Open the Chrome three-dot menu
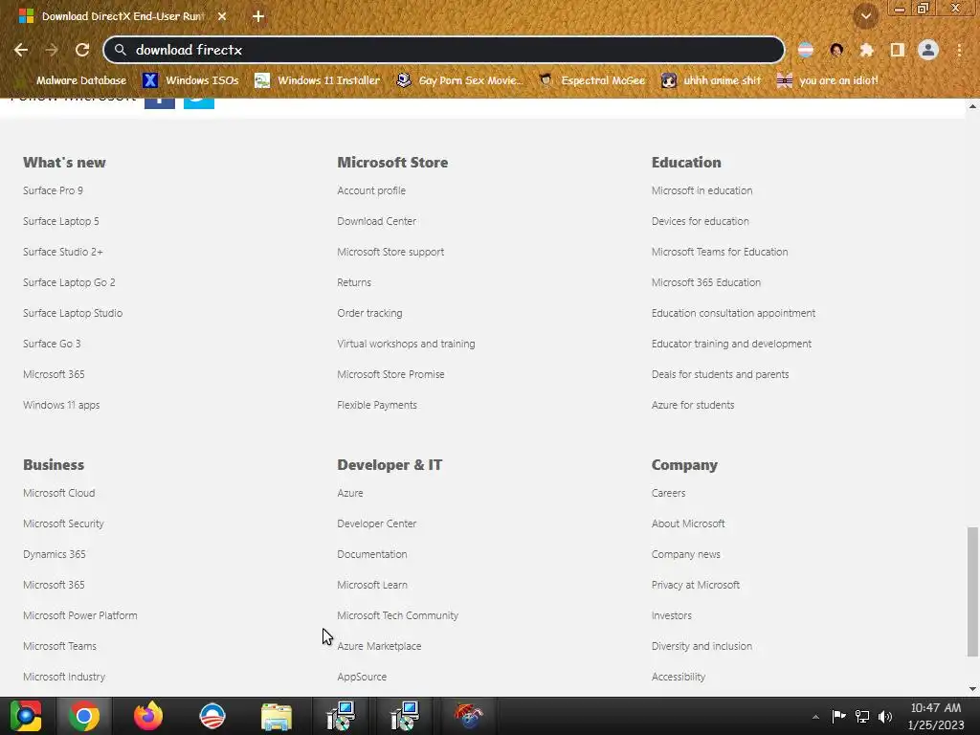This screenshot has height=735, width=980. coord(959,50)
